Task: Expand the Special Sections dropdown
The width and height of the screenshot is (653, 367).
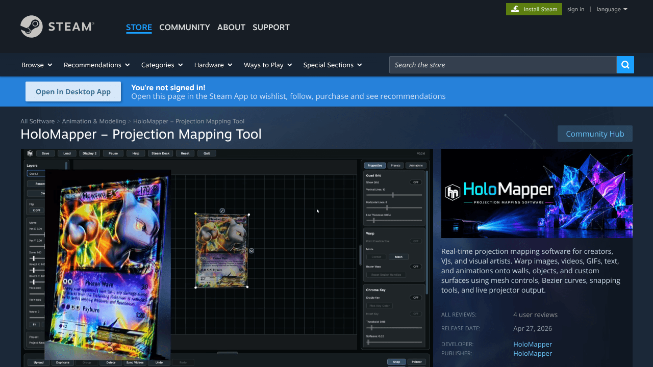Action: coord(333,65)
